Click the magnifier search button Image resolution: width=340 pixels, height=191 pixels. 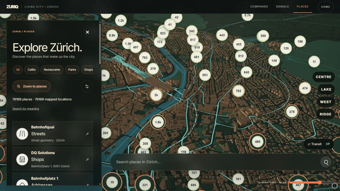pos(326,162)
